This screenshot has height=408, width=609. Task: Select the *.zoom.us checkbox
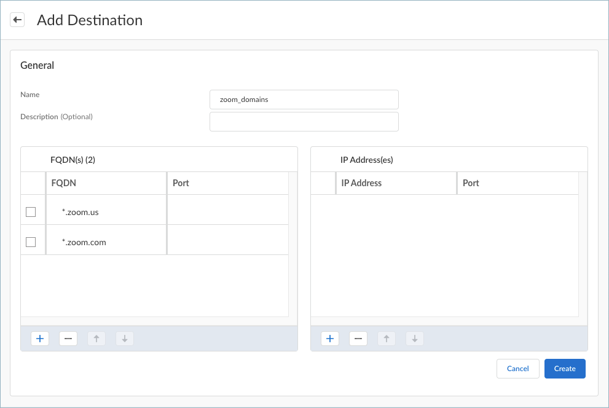click(x=31, y=212)
